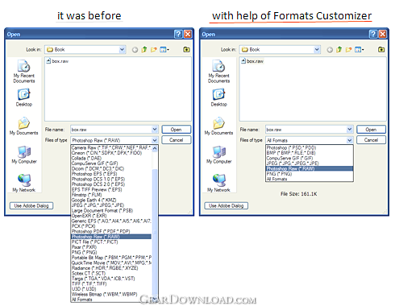395x306 pixels.
Task: Choose All Formats in right list
Action: [x=310, y=179]
